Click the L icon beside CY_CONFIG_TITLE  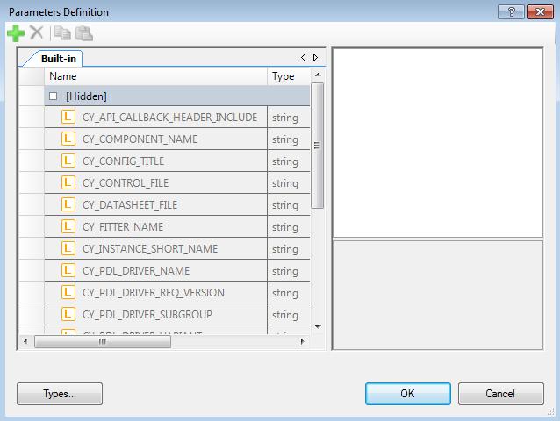(68, 161)
